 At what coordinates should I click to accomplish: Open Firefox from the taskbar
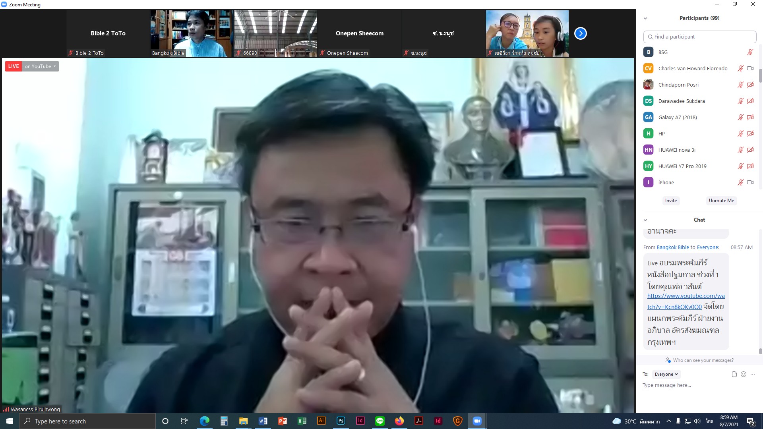click(399, 421)
